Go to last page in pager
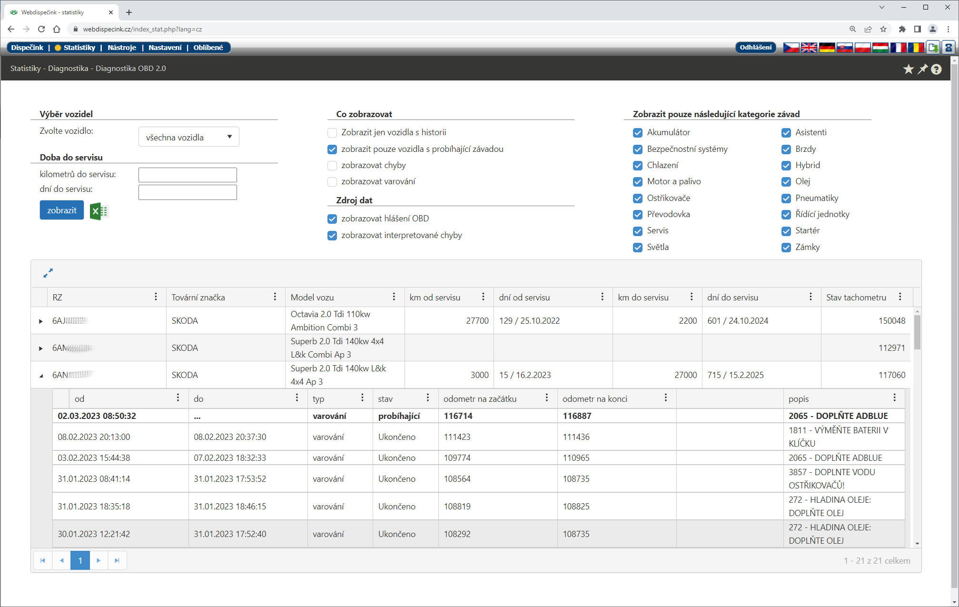The width and height of the screenshot is (959, 607). pyautogui.click(x=117, y=560)
